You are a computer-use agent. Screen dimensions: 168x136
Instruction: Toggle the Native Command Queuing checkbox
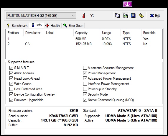85,100
